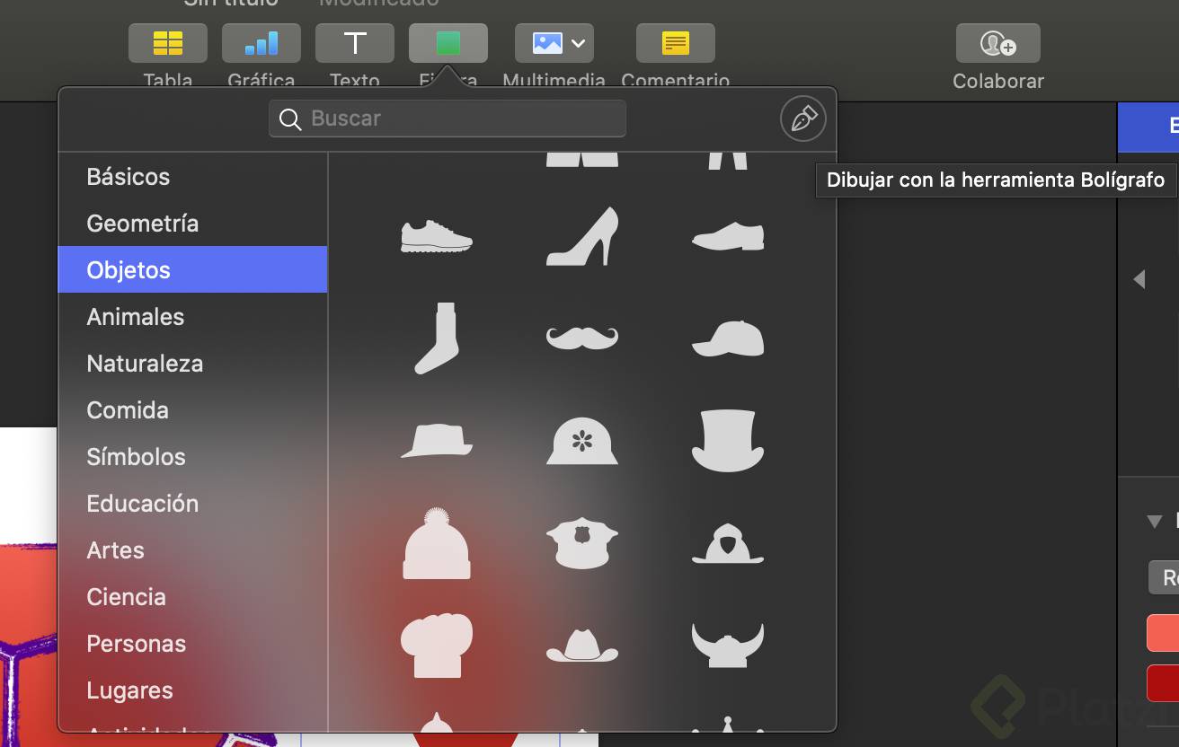Insert the dress shoe shape
1179x747 pixels.
coord(728,236)
